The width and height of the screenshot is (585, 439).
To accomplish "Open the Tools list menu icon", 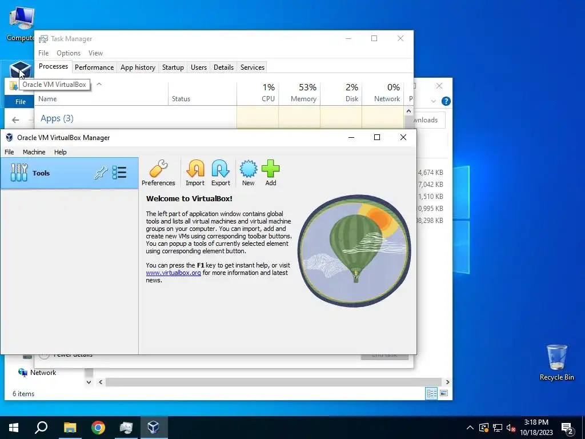I will pyautogui.click(x=119, y=173).
